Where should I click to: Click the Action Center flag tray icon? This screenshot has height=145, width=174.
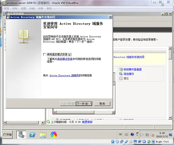pyautogui.click(x=142, y=135)
